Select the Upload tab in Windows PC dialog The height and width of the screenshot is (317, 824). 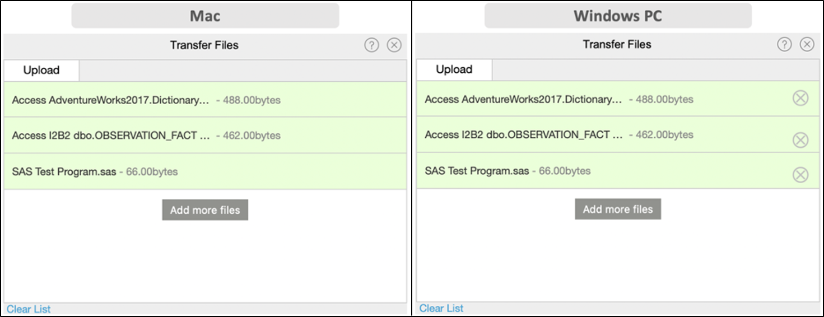454,69
